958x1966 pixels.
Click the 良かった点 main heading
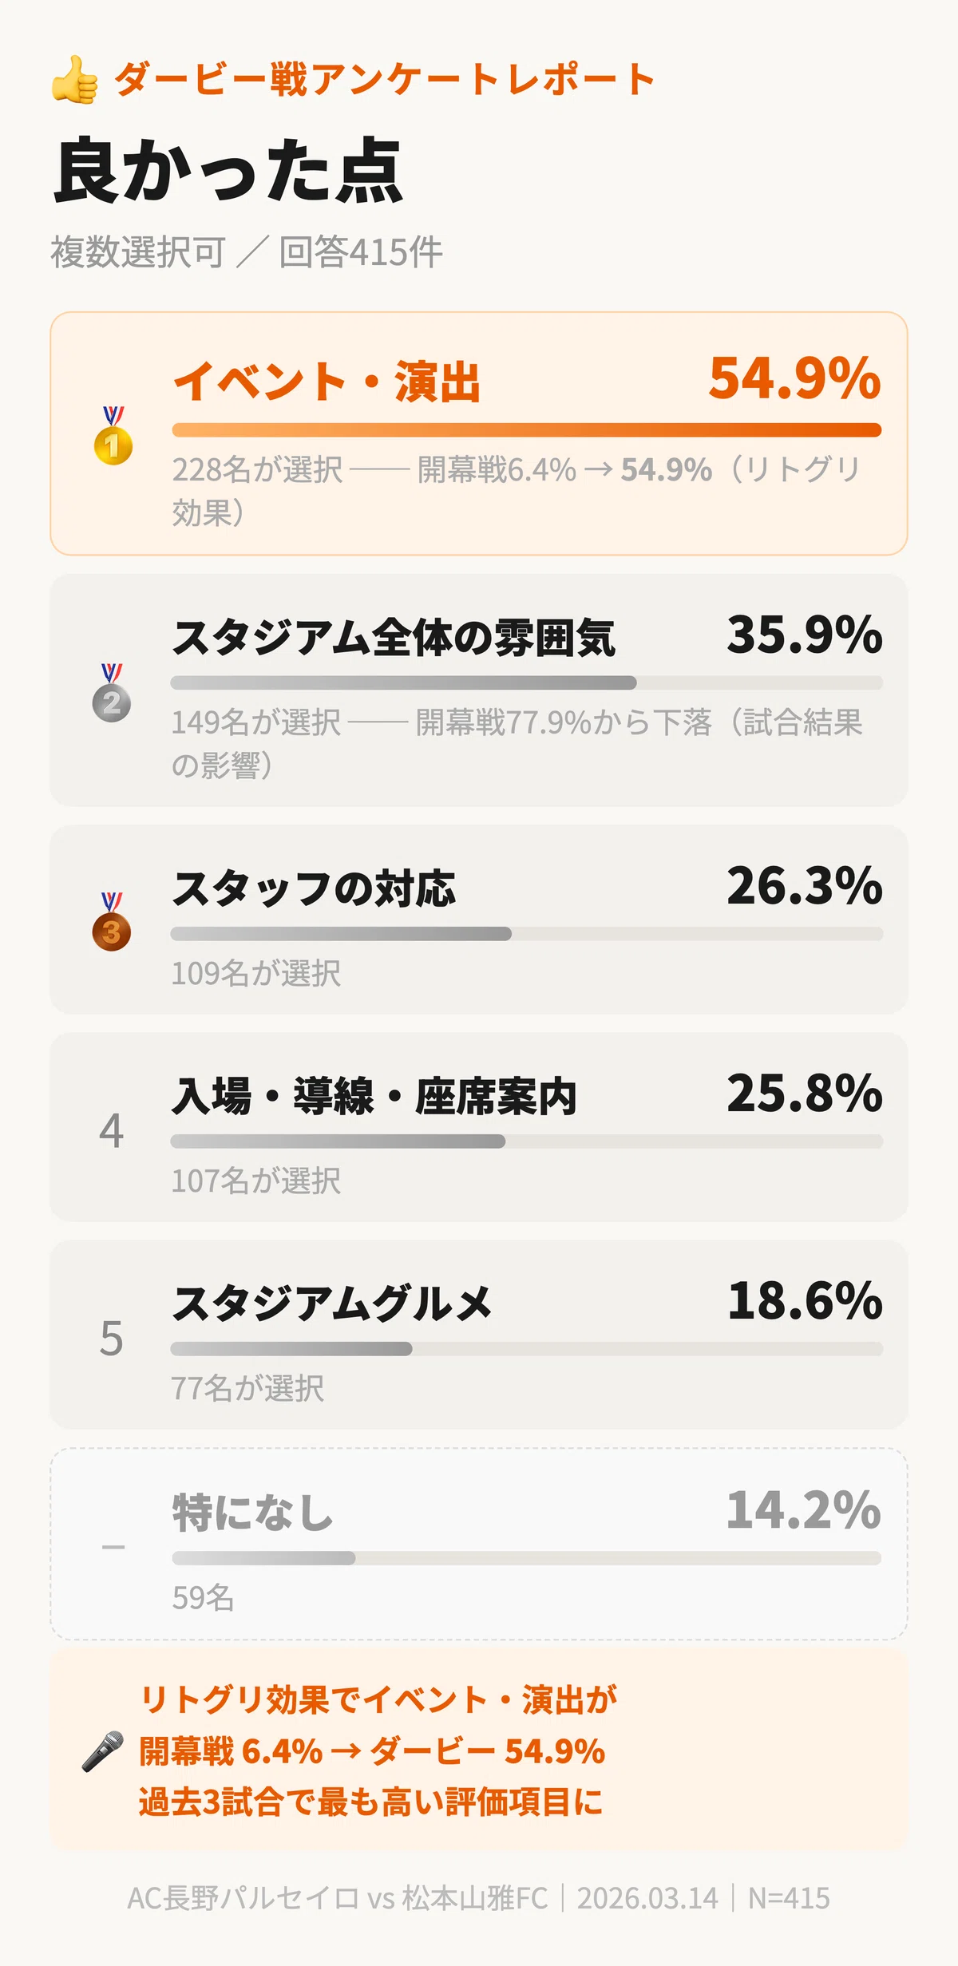[x=228, y=170]
